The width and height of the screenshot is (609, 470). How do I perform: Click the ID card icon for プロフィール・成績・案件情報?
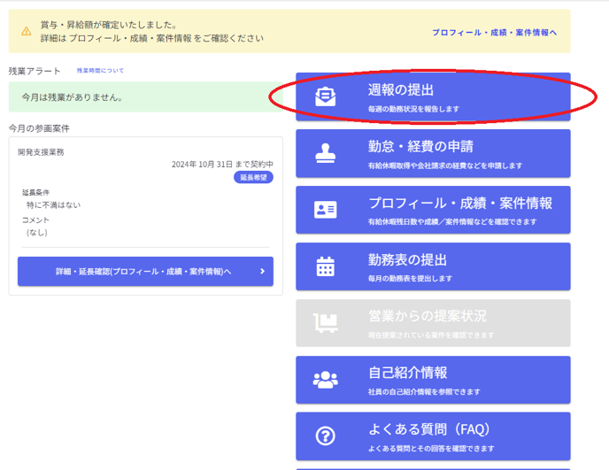[326, 210]
